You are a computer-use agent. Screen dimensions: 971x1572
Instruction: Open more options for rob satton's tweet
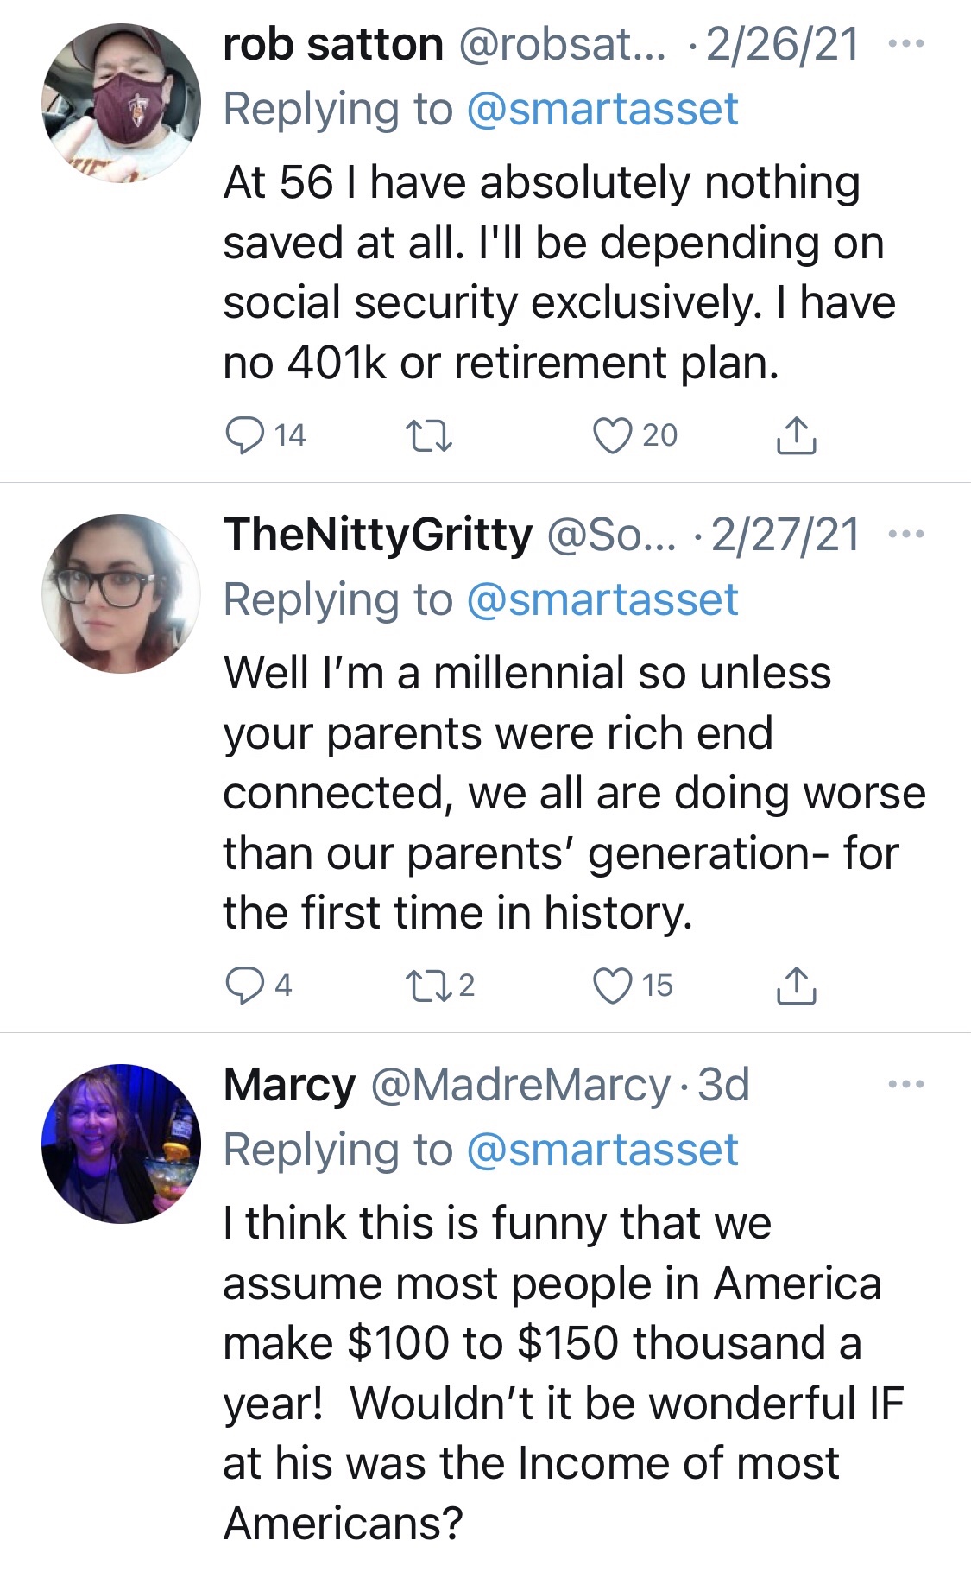(906, 43)
